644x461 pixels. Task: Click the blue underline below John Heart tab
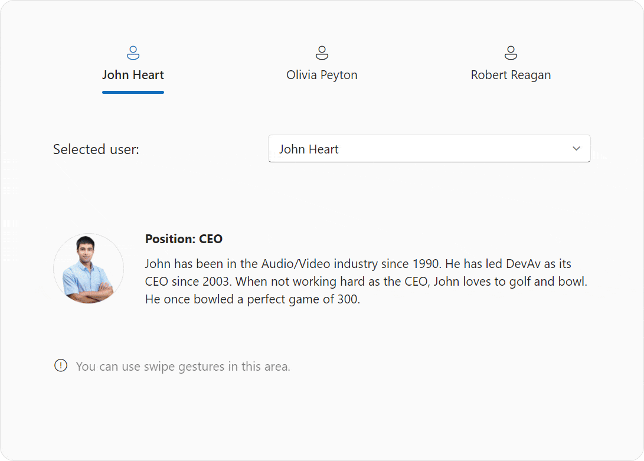point(133,92)
